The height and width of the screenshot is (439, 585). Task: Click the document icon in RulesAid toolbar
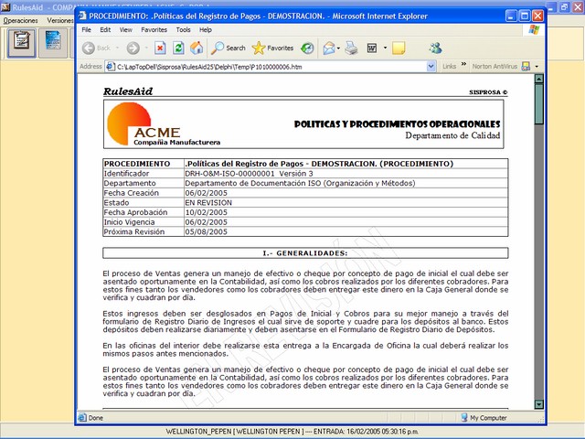(x=53, y=43)
